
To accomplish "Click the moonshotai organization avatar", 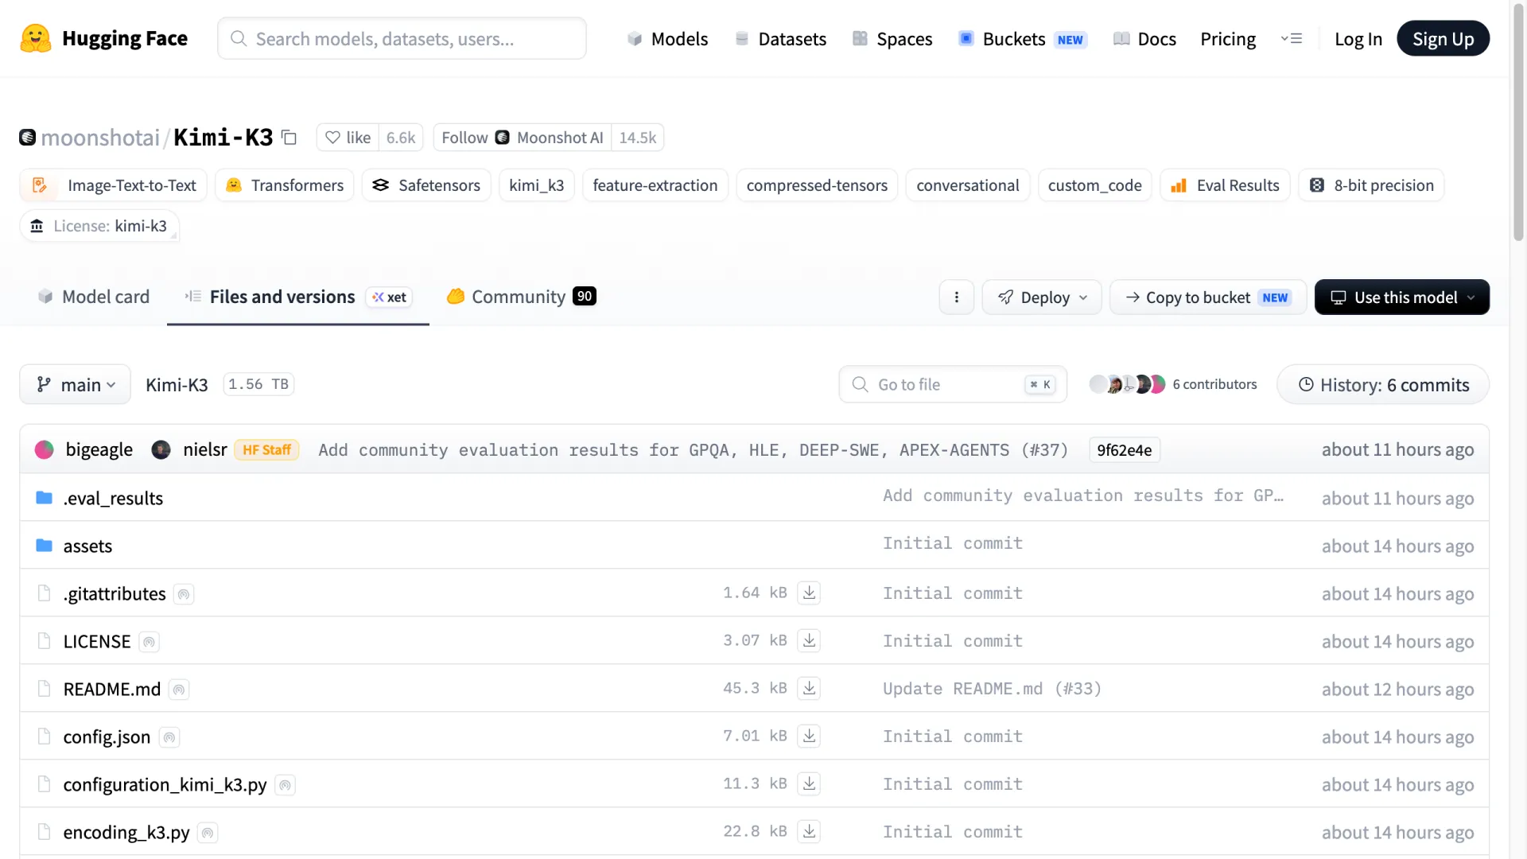I will click(28, 138).
